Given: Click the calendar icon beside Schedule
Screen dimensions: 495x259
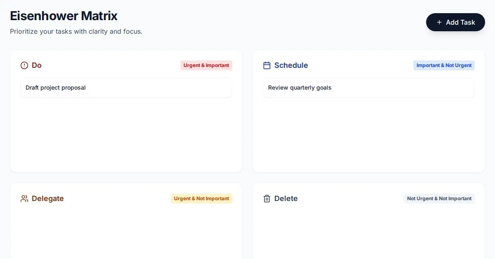Looking at the screenshot, I should click(x=267, y=65).
